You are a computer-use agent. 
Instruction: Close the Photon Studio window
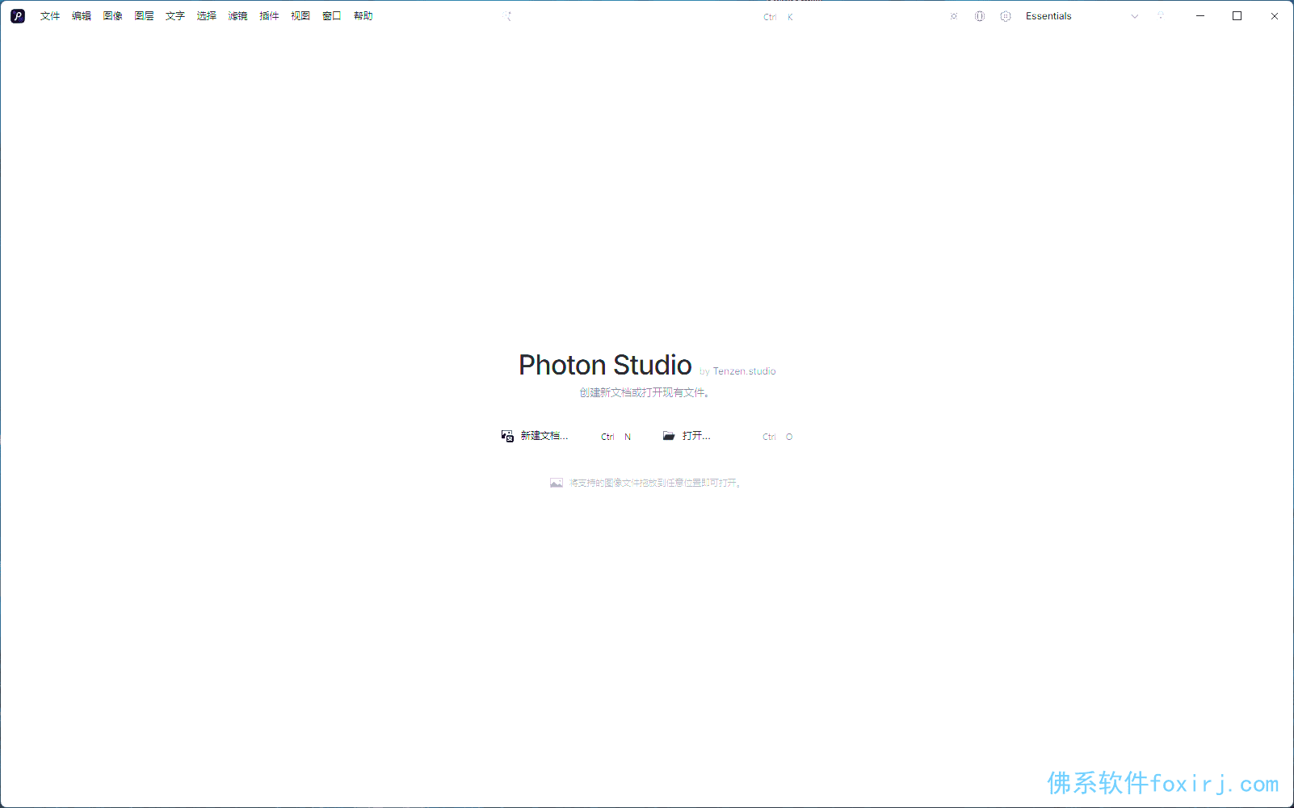click(1275, 16)
